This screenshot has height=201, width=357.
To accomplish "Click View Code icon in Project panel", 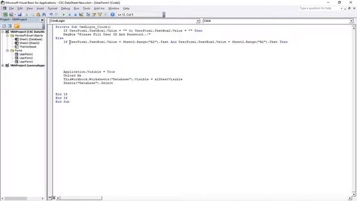I will click(4, 26).
